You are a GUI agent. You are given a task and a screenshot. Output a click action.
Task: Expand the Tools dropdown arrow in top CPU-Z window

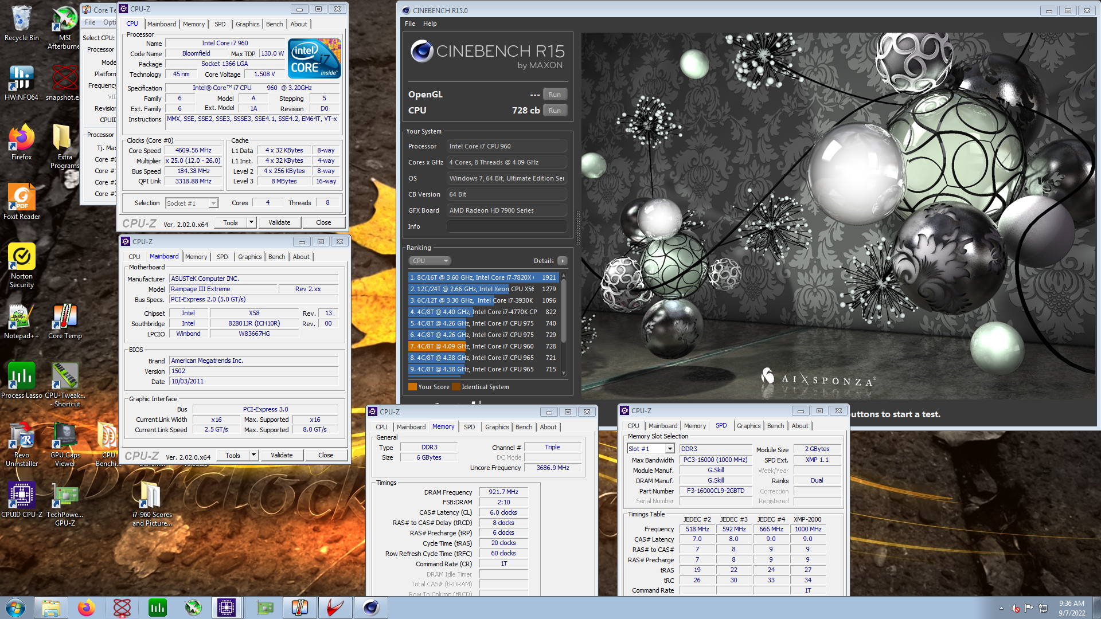(251, 222)
